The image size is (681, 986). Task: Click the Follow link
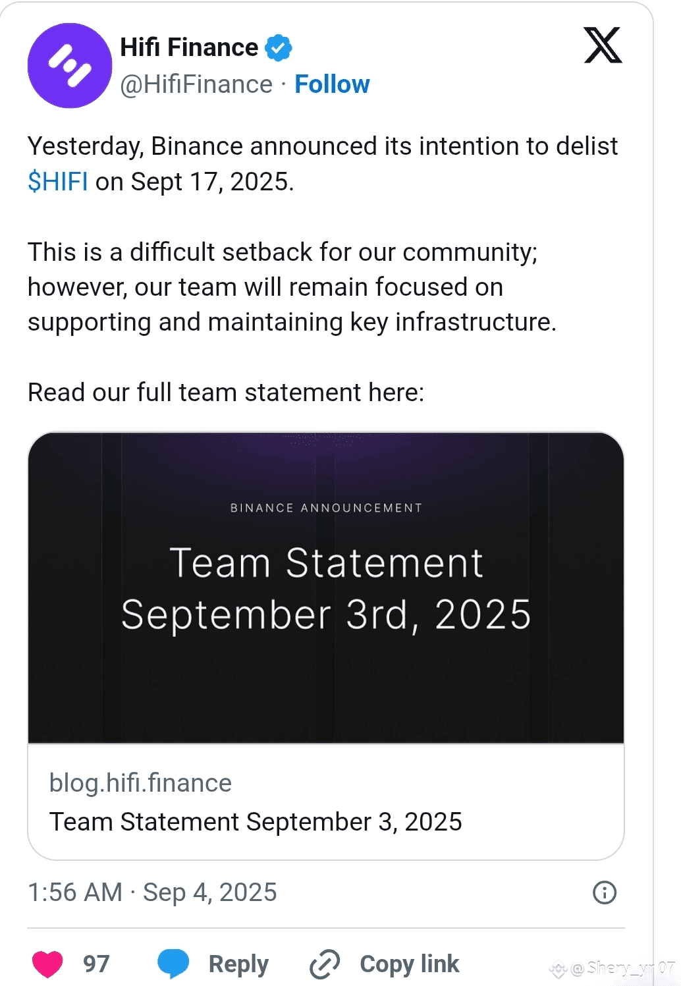coord(333,84)
